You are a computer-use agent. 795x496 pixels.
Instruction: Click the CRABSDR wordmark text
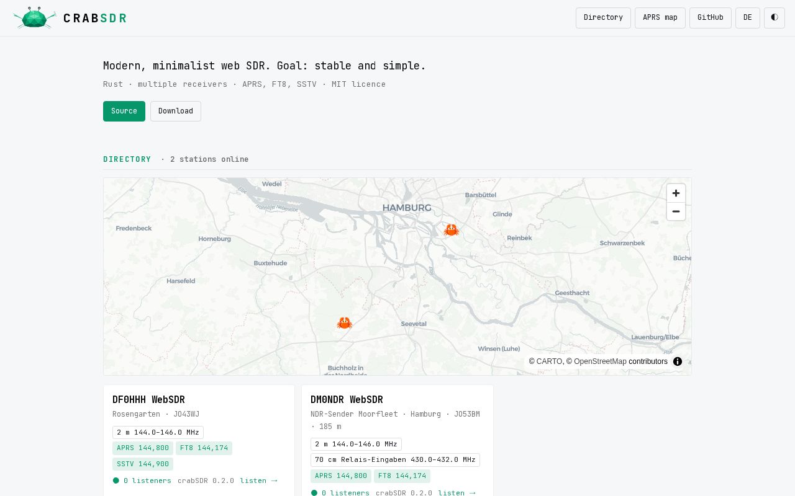point(95,18)
